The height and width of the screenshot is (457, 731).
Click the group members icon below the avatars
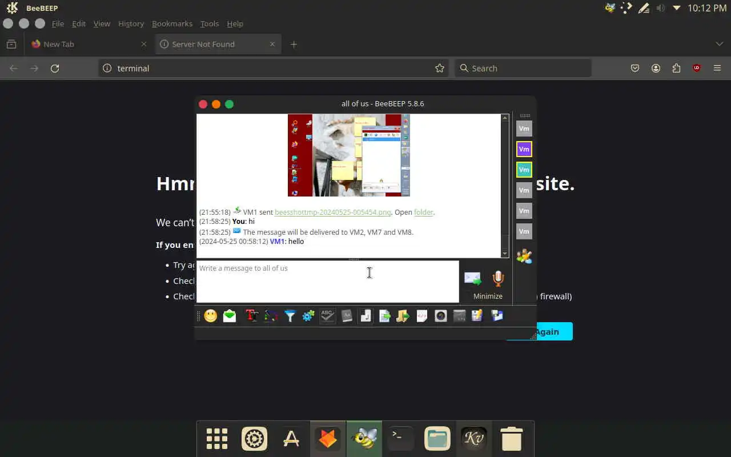point(524,256)
